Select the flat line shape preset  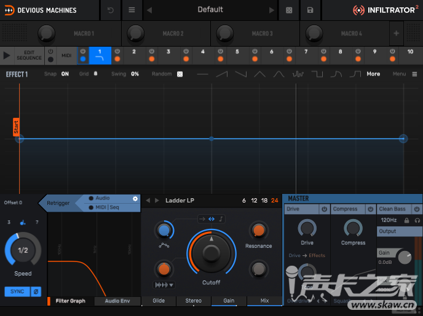click(x=203, y=74)
